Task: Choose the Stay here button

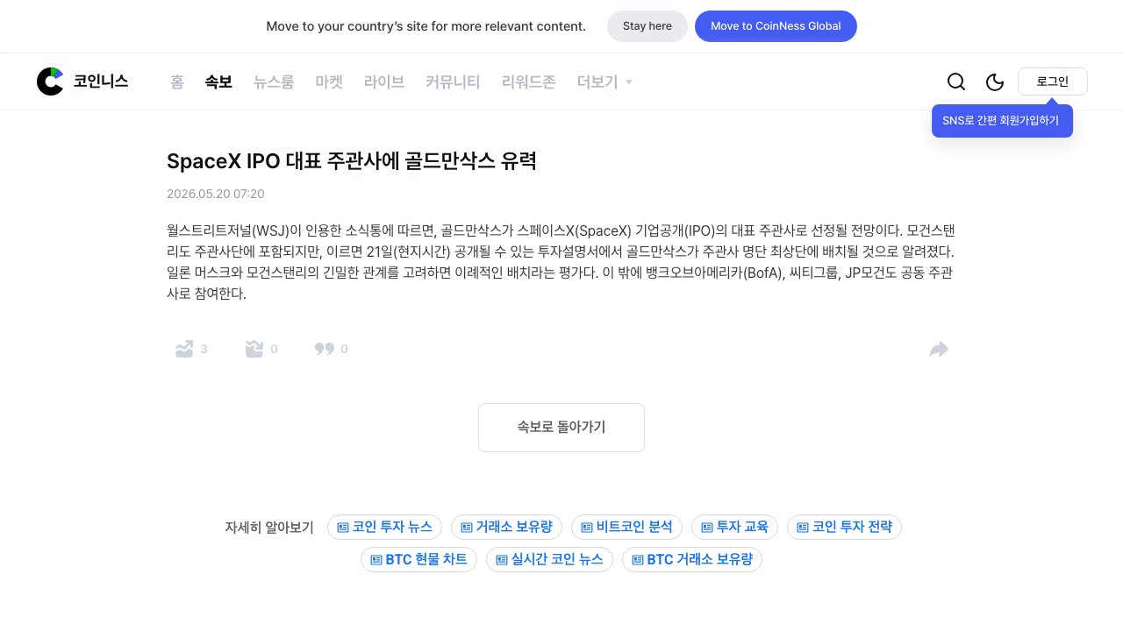Action: click(647, 26)
